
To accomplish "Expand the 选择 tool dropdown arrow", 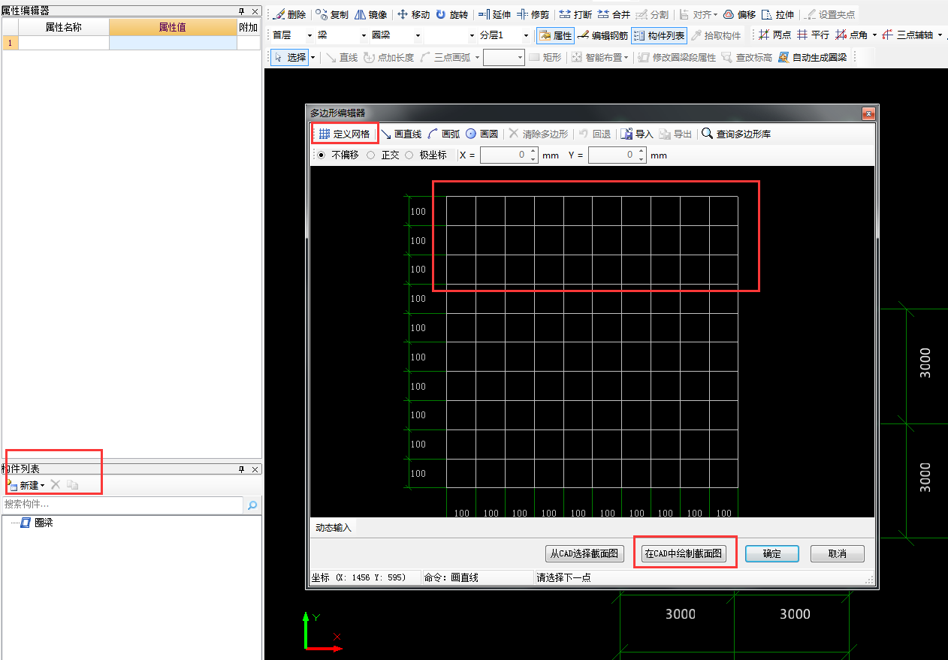I will 312,57.
